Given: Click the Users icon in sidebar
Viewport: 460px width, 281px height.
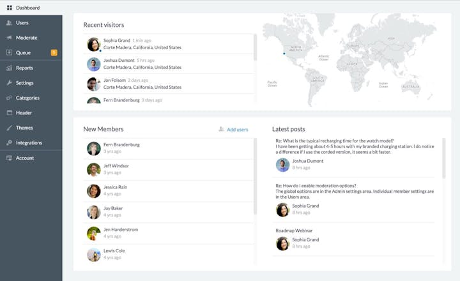Looking at the screenshot, I should [x=9, y=23].
